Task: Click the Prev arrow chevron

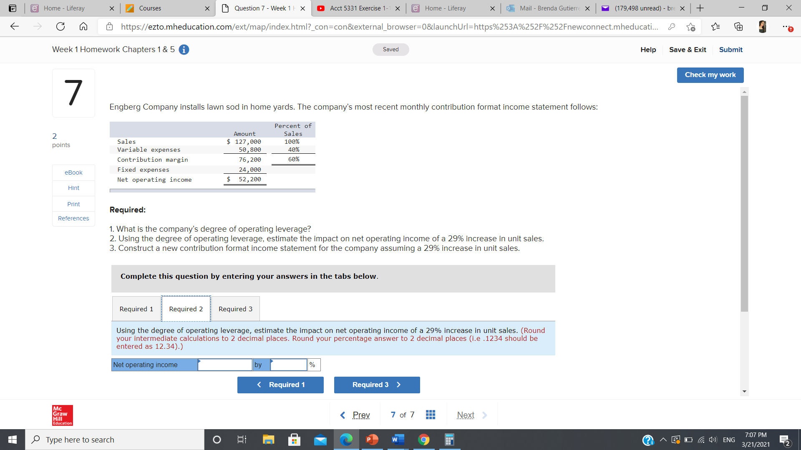Action: (x=343, y=415)
